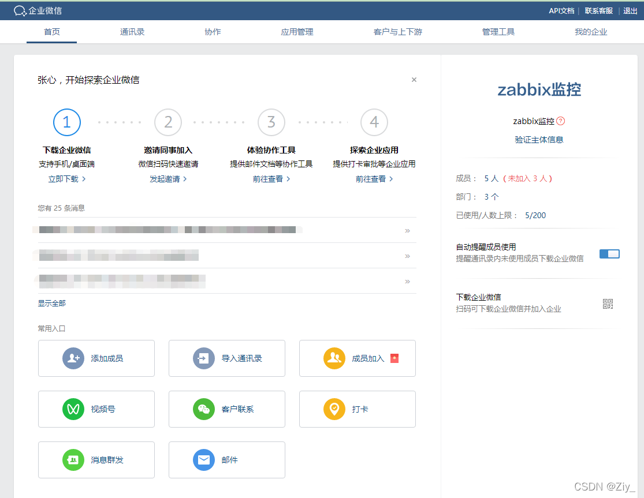
Task: Switch to the 协作 tab
Action: (213, 32)
